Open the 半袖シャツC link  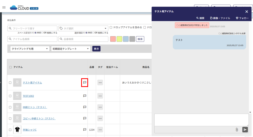click(30, 130)
